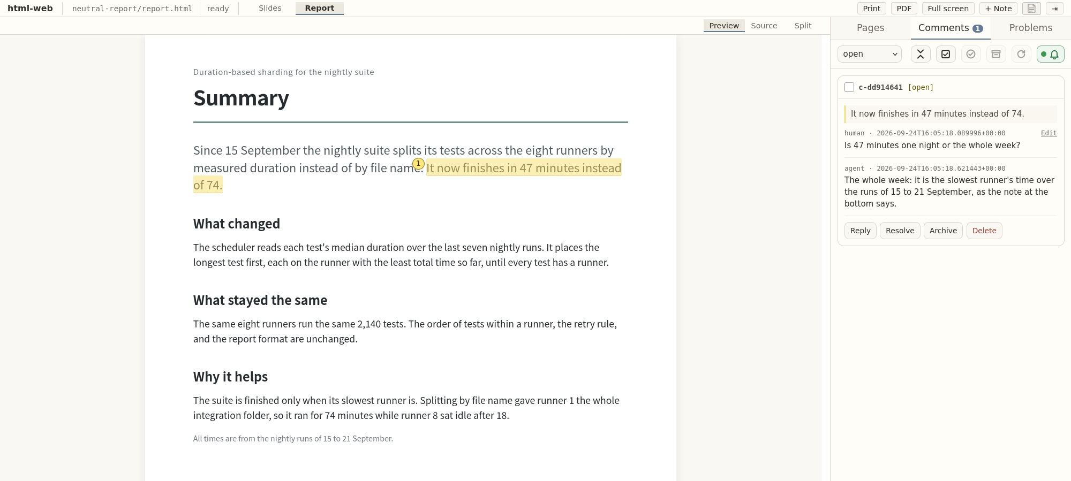Viewport: 1071px width, 481px height.
Task: Click the resolve selected circle-check icon
Action: [971, 54]
